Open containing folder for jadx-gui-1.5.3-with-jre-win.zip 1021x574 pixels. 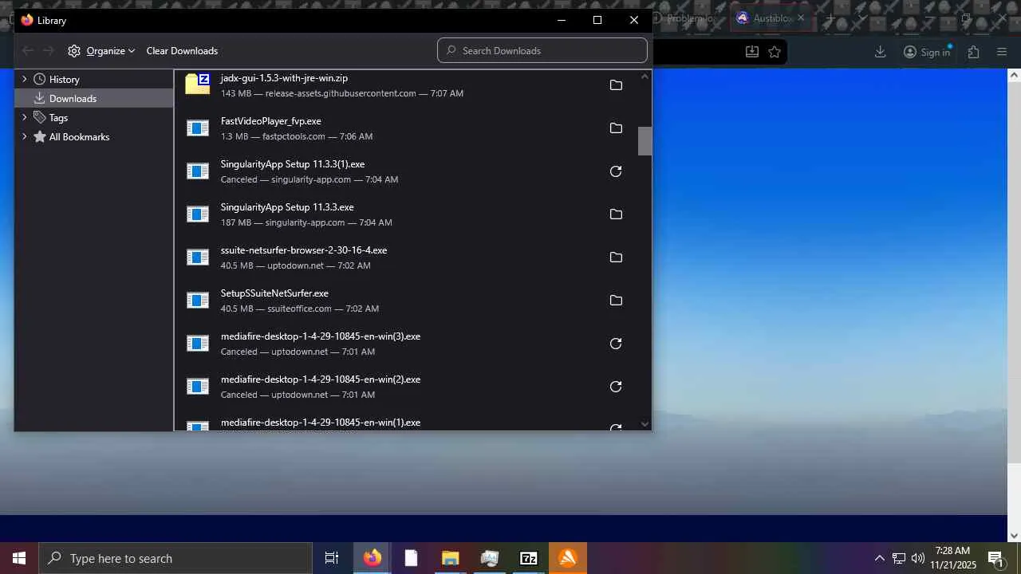point(616,85)
